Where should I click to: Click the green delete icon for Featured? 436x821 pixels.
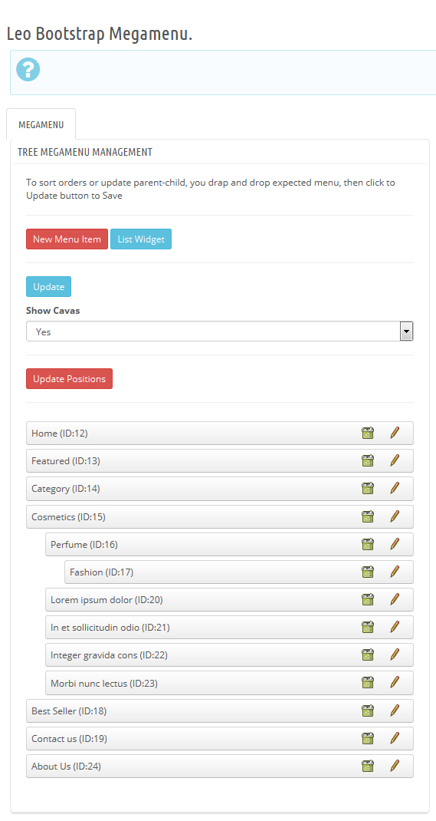(368, 461)
